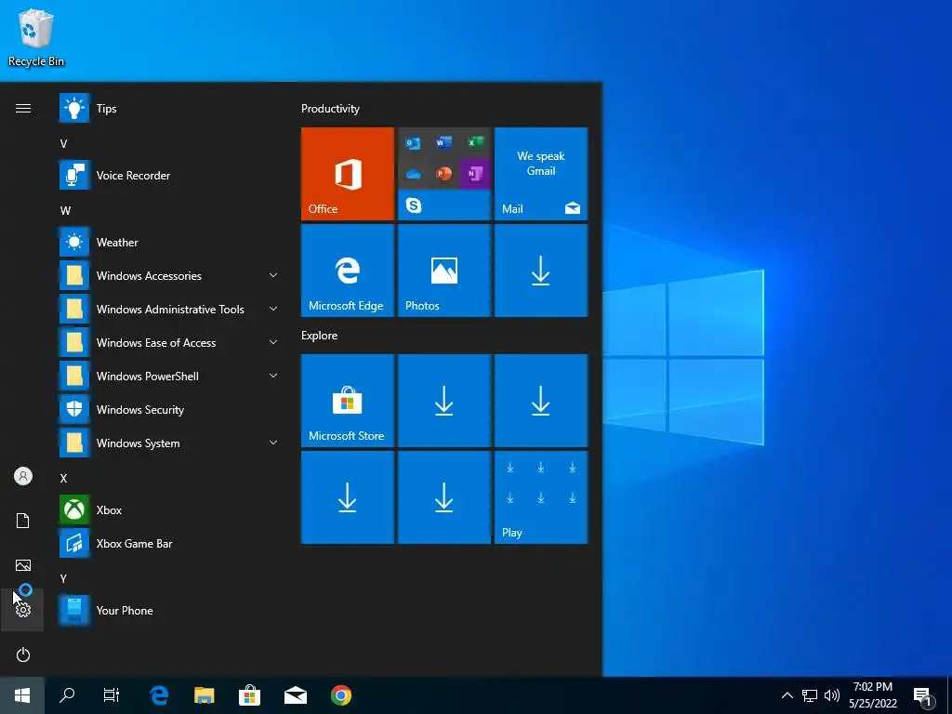Open Task View on the taskbar
The height and width of the screenshot is (714, 952).
coord(112,695)
